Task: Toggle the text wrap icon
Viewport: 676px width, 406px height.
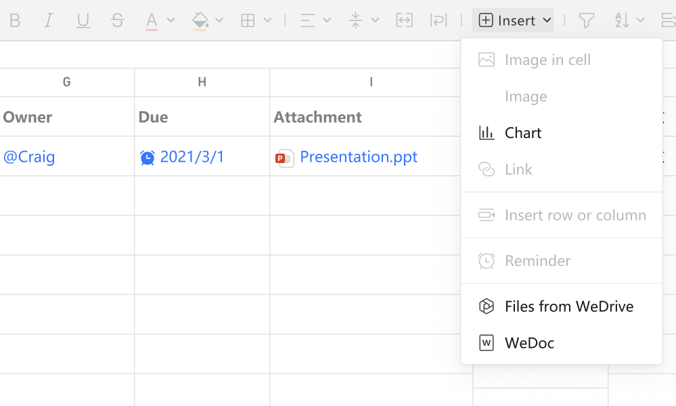Action: pyautogui.click(x=438, y=20)
